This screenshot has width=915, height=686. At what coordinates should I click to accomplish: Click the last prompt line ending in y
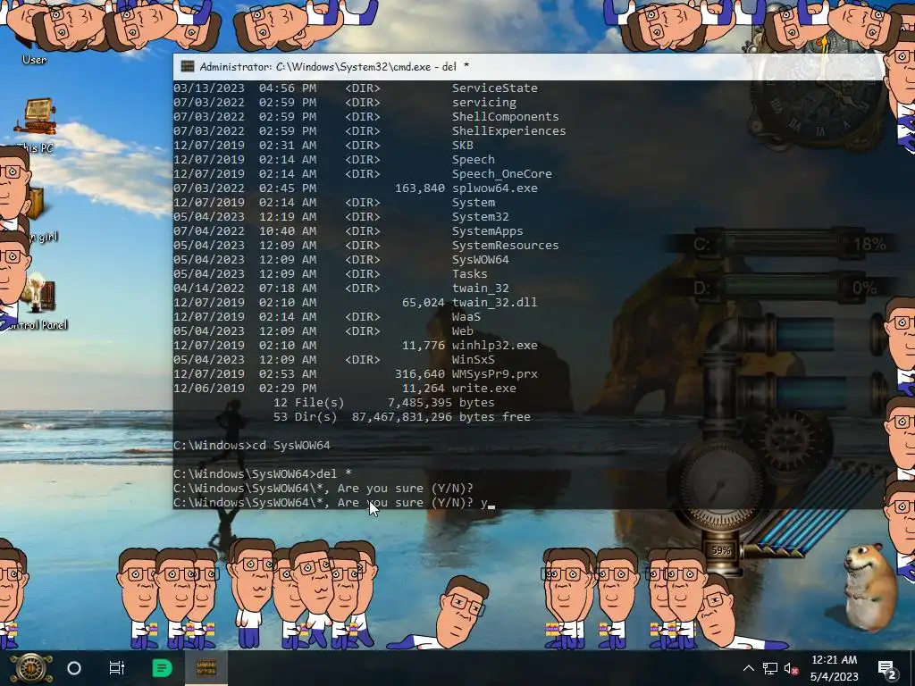(x=332, y=502)
